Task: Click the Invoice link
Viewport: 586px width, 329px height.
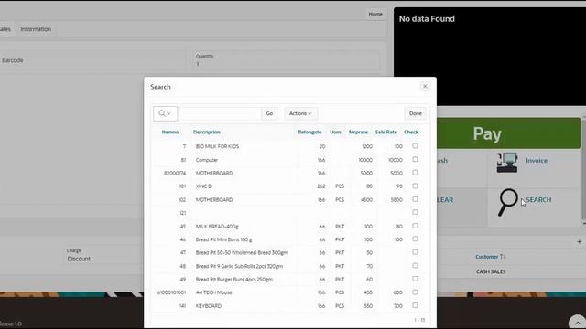Action: [537, 161]
